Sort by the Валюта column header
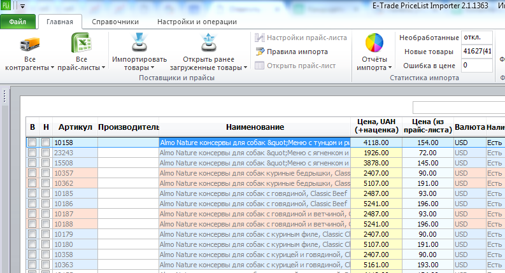The height and width of the screenshot is (273, 505). pyautogui.click(x=470, y=127)
